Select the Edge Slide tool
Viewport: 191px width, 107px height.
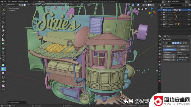[3, 77]
